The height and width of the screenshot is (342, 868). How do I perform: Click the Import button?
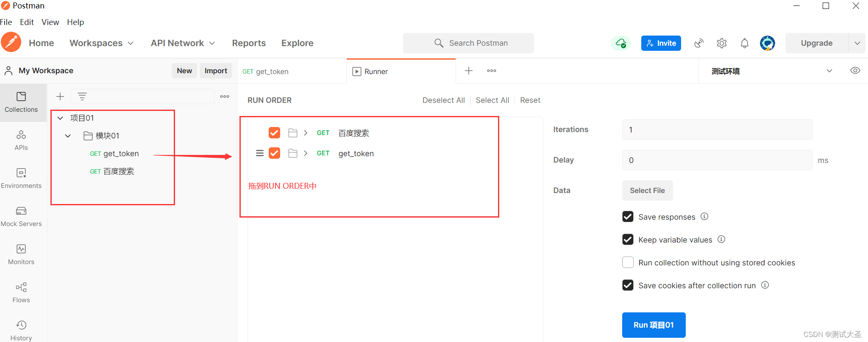pos(216,71)
